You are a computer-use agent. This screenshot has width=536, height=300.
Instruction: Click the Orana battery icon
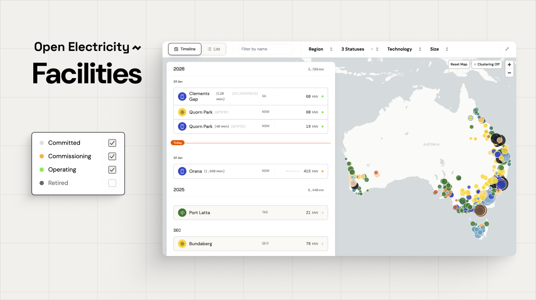[182, 171]
